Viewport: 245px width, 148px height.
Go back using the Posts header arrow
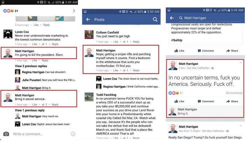pos(88,20)
